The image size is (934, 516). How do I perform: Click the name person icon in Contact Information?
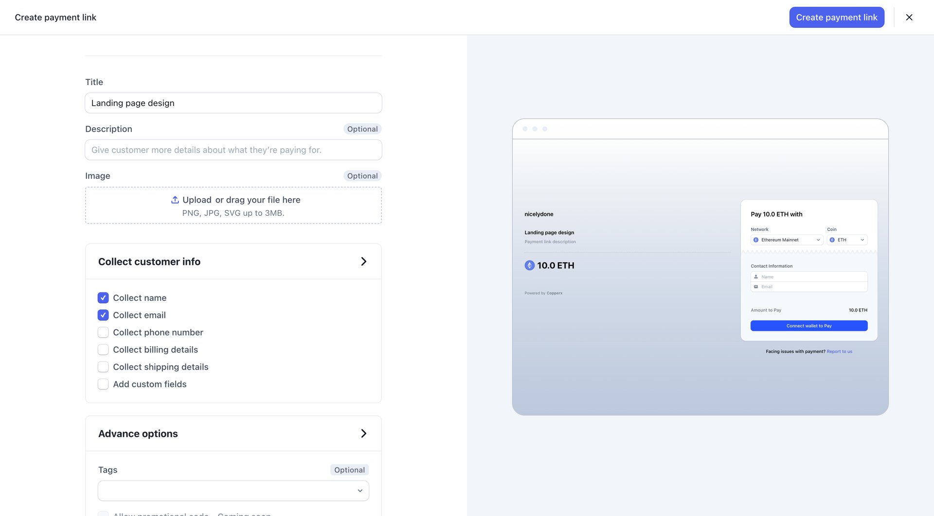(x=756, y=276)
